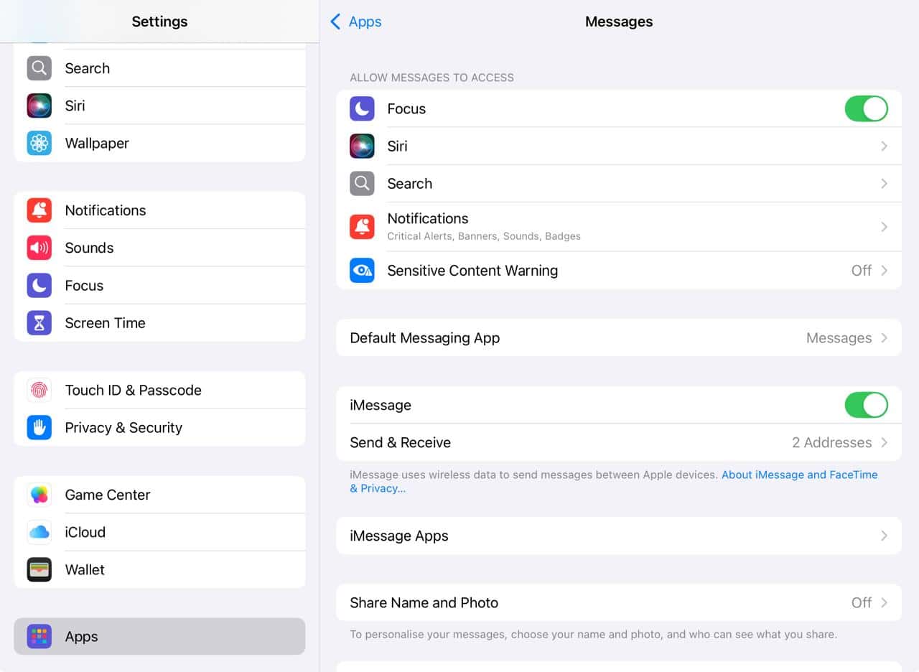The image size is (919, 672).
Task: Select iCloud label in sidebar
Action: pyautogui.click(x=85, y=532)
